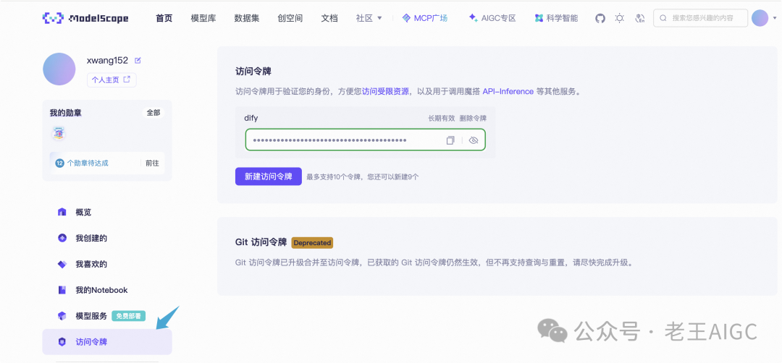Open 个人主页 button
782x363 pixels.
(x=112, y=80)
